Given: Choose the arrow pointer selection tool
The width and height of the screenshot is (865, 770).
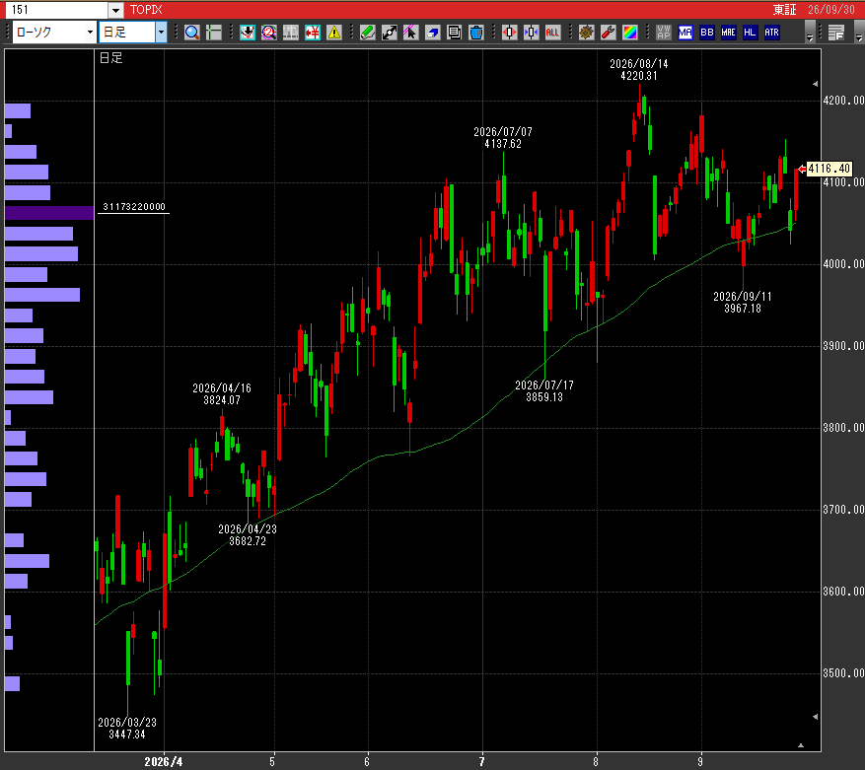Looking at the screenshot, I should click(x=410, y=33).
